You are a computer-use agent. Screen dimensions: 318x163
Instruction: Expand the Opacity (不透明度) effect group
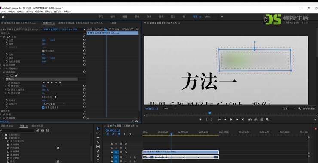coord(1,65)
